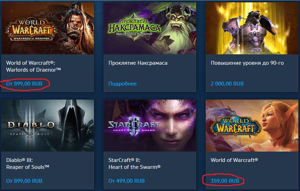Select the Diablo От 899,00 RUB price
The width and height of the screenshot is (300, 191).
[x=24, y=181]
